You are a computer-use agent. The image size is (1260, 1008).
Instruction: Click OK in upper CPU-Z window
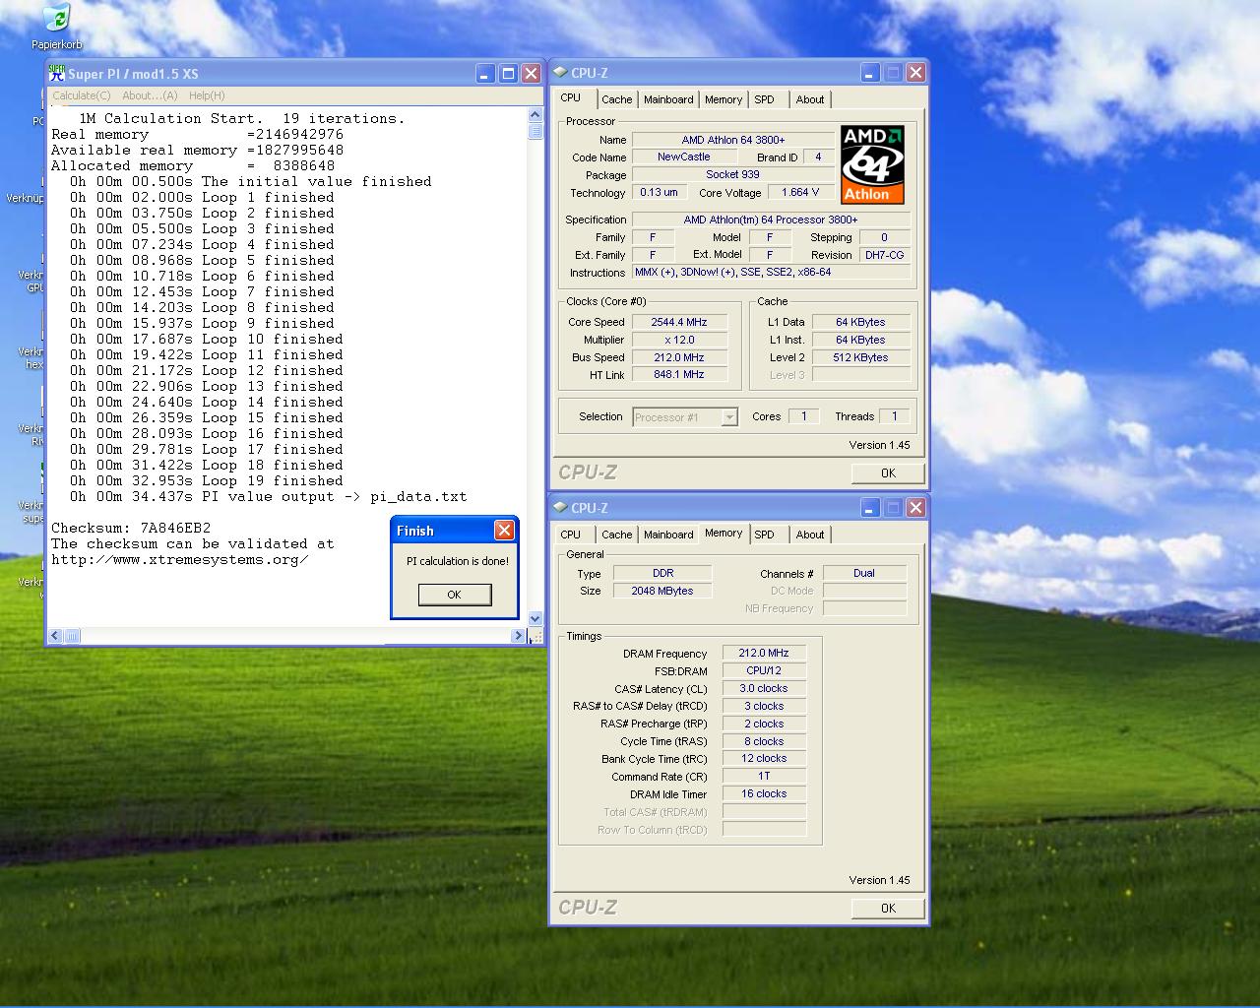coord(888,473)
